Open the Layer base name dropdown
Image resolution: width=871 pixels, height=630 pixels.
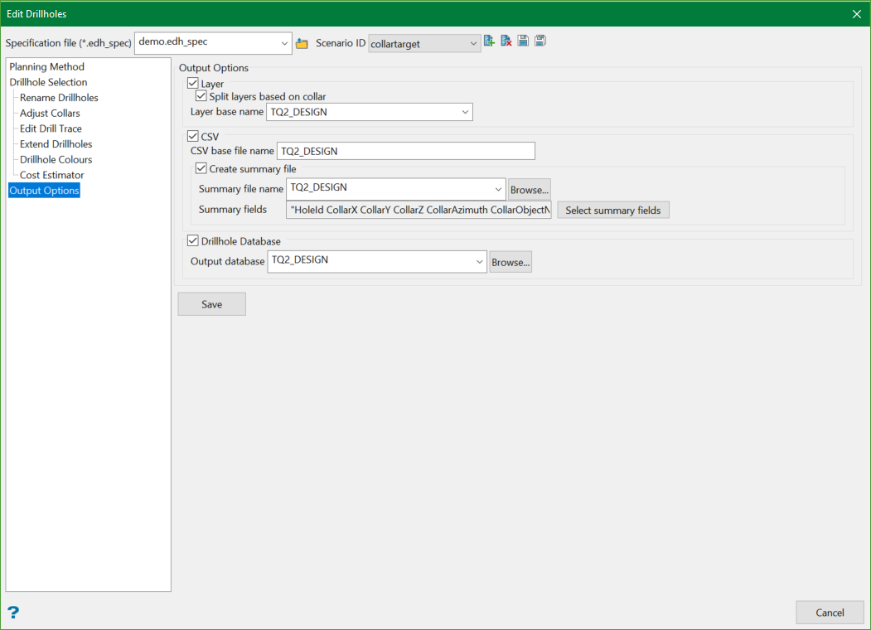coord(464,112)
